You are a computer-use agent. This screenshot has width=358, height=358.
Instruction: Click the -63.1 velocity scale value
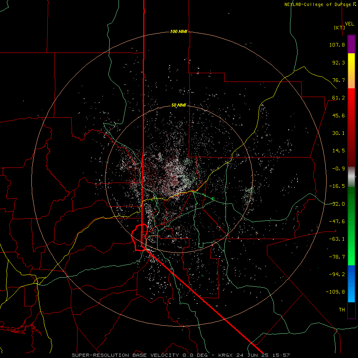coord(337,239)
